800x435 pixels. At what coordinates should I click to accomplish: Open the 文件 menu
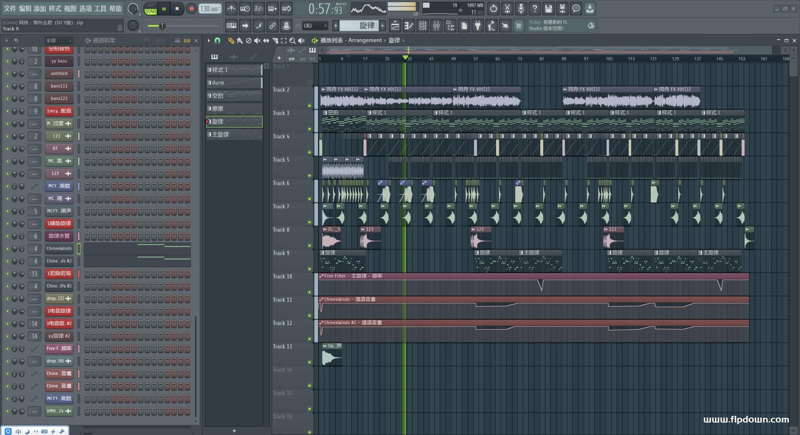tap(10, 8)
